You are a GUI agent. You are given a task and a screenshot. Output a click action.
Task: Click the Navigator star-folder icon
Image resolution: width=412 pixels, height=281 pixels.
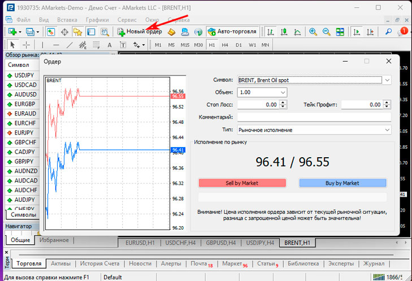pyautogui.click(x=77, y=32)
